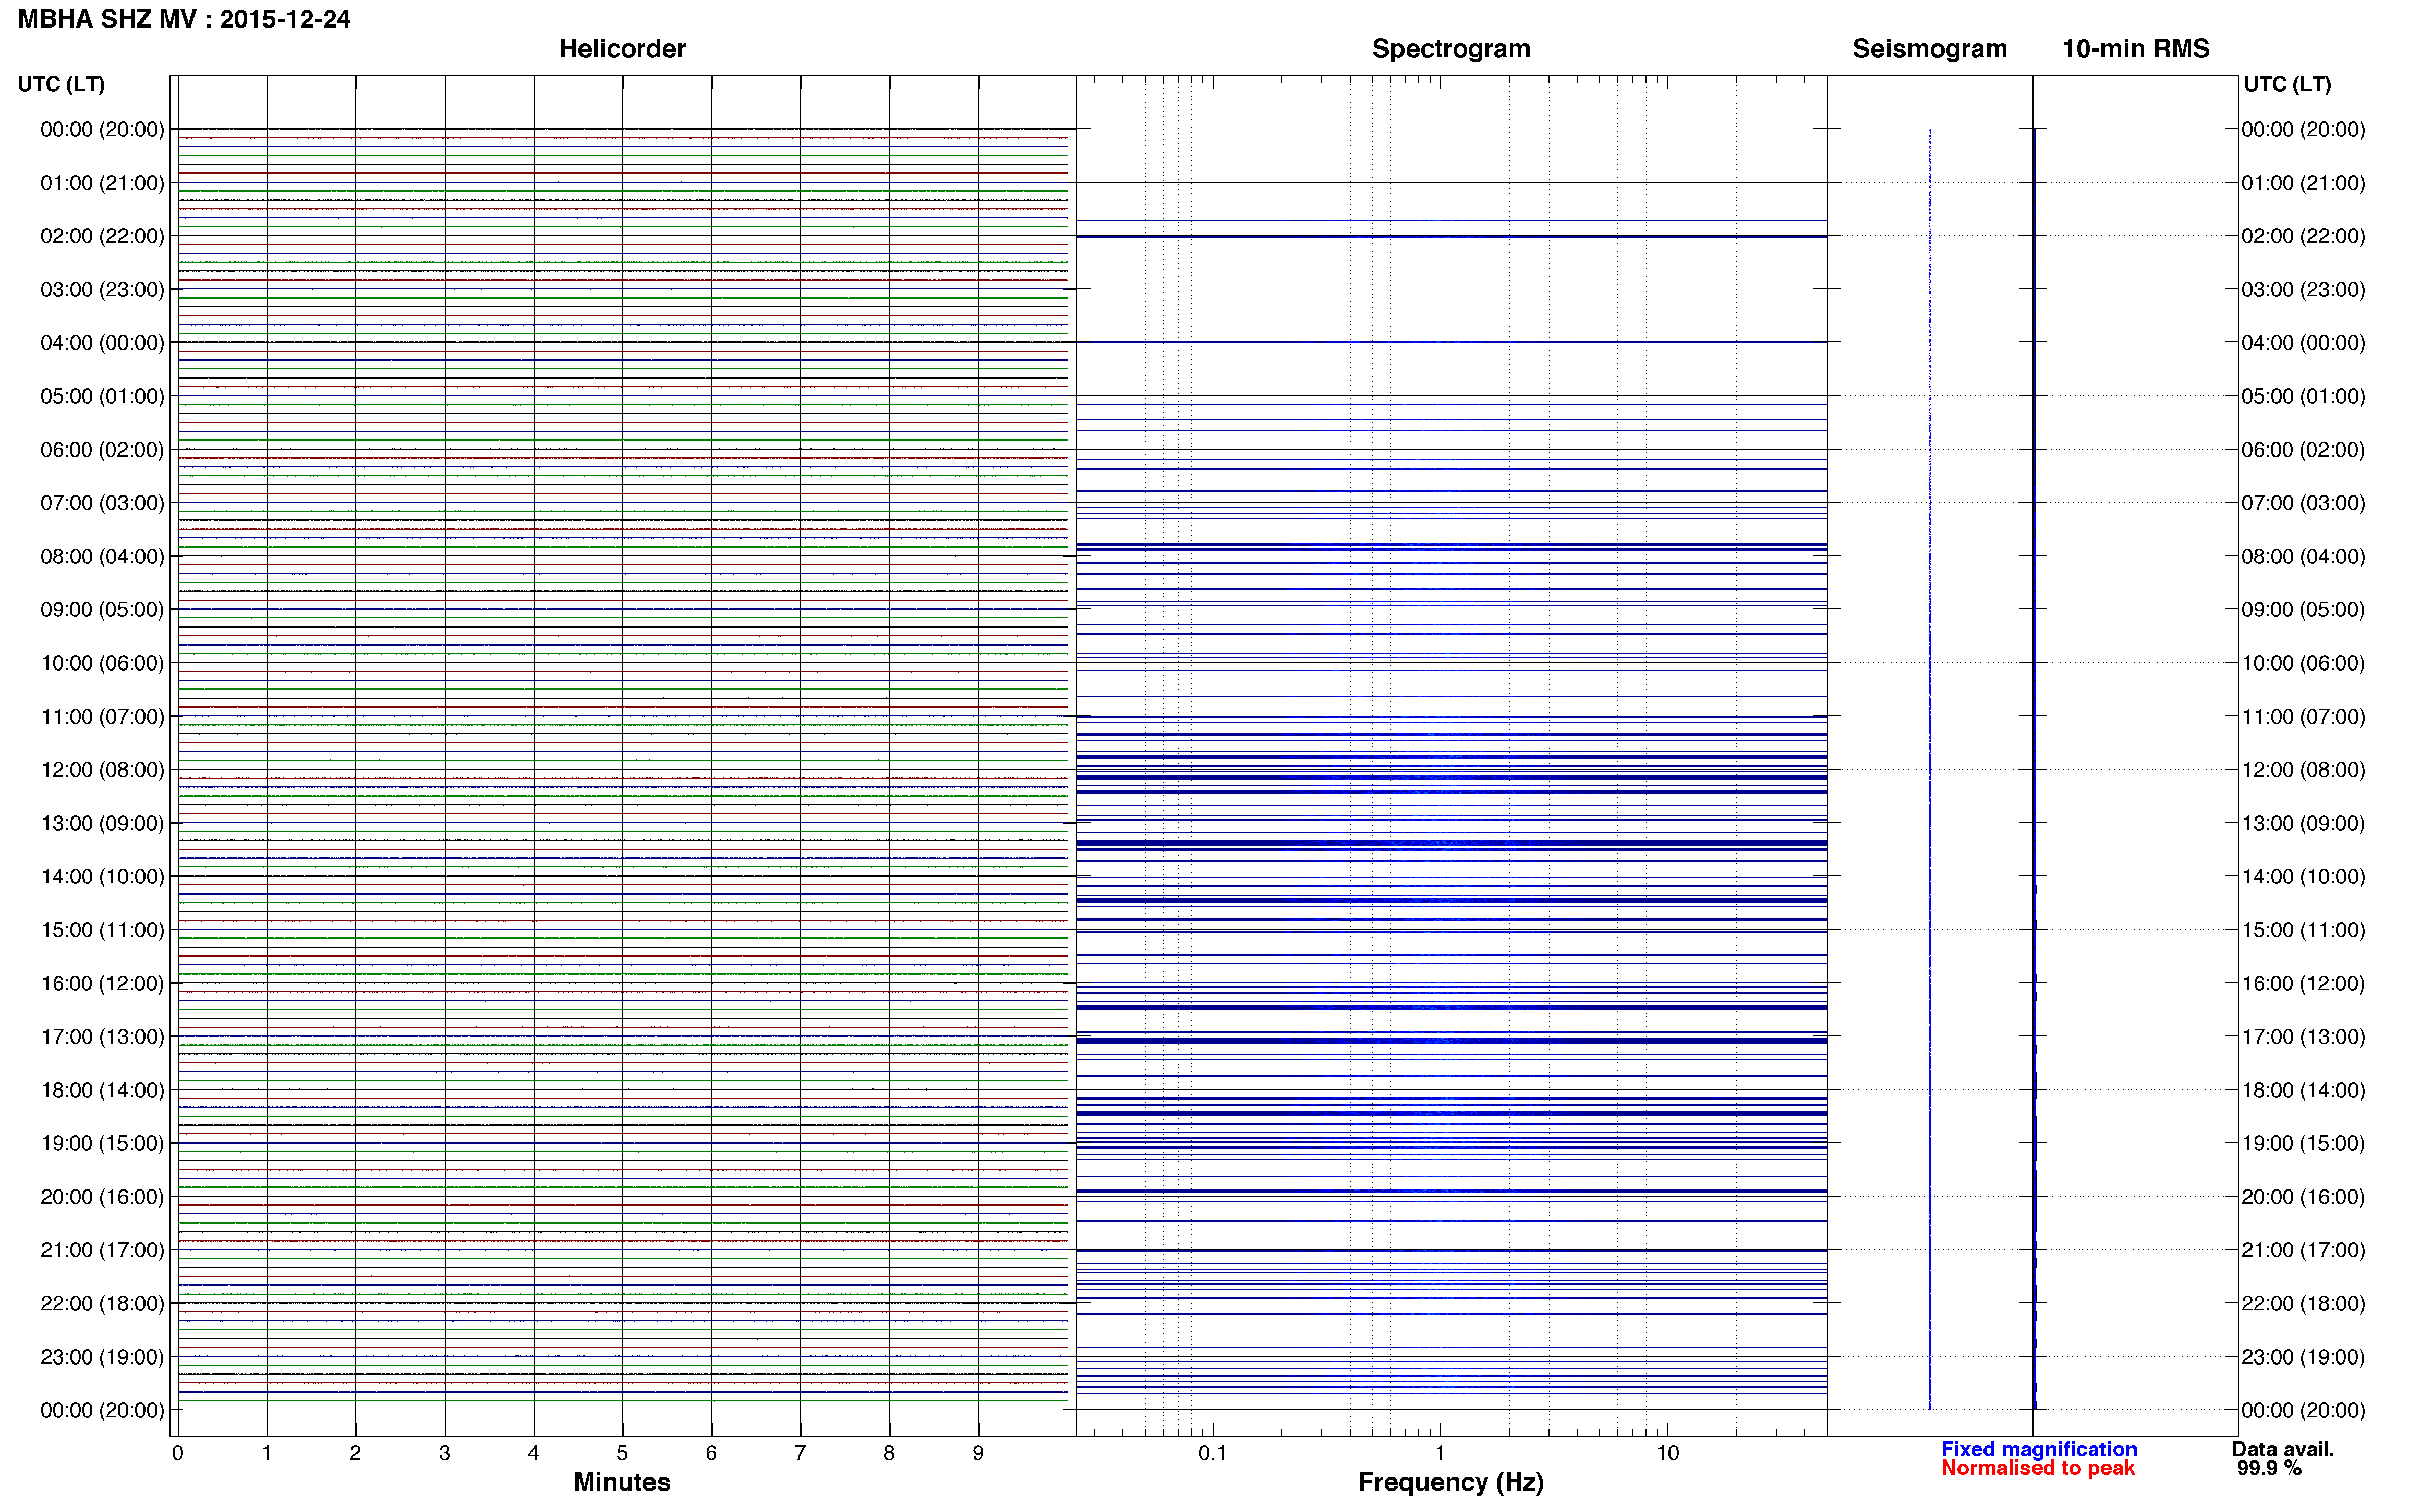
Task: Click the 10 Hz frequency tick label
Action: tap(1667, 1453)
